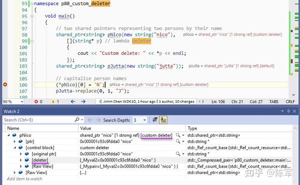Click the yellow warning count icon
Viewport: 300px width, 185px height.
(x=53, y=102)
